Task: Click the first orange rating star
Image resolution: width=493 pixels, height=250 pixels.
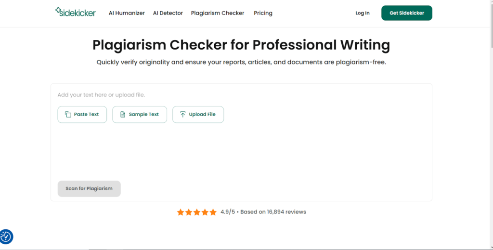Action: click(181, 212)
